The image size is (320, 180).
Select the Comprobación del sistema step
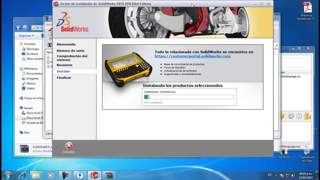coord(72,58)
